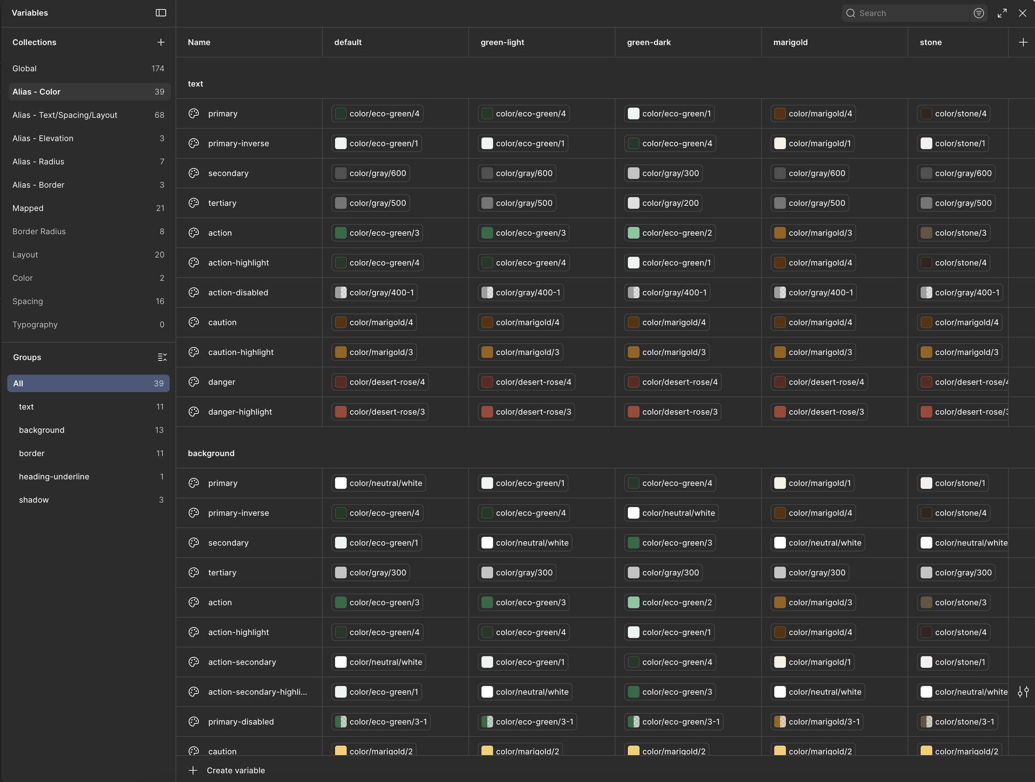Expand the variables window to fullscreen

pyautogui.click(x=1002, y=13)
